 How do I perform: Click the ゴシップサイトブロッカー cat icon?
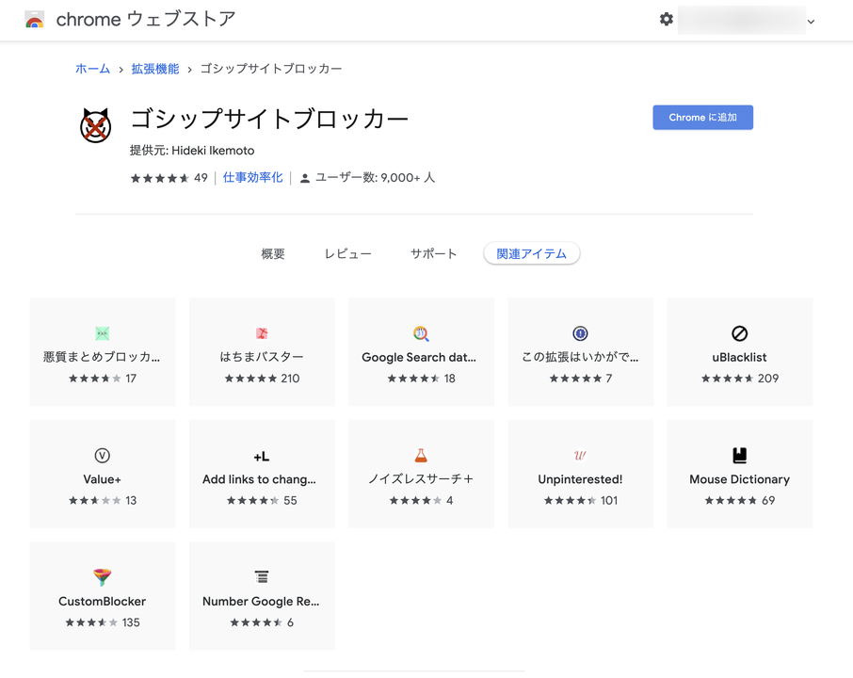click(x=96, y=125)
